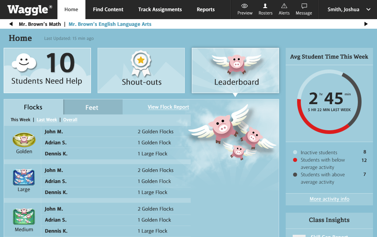This screenshot has height=237, width=377.
Task: Select Dennis K. in the Medium flock
Action: 56,231
